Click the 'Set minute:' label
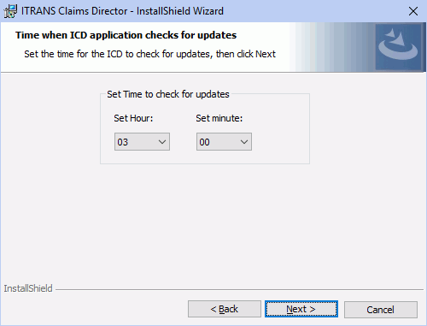This screenshot has height=326, width=427. [219, 118]
